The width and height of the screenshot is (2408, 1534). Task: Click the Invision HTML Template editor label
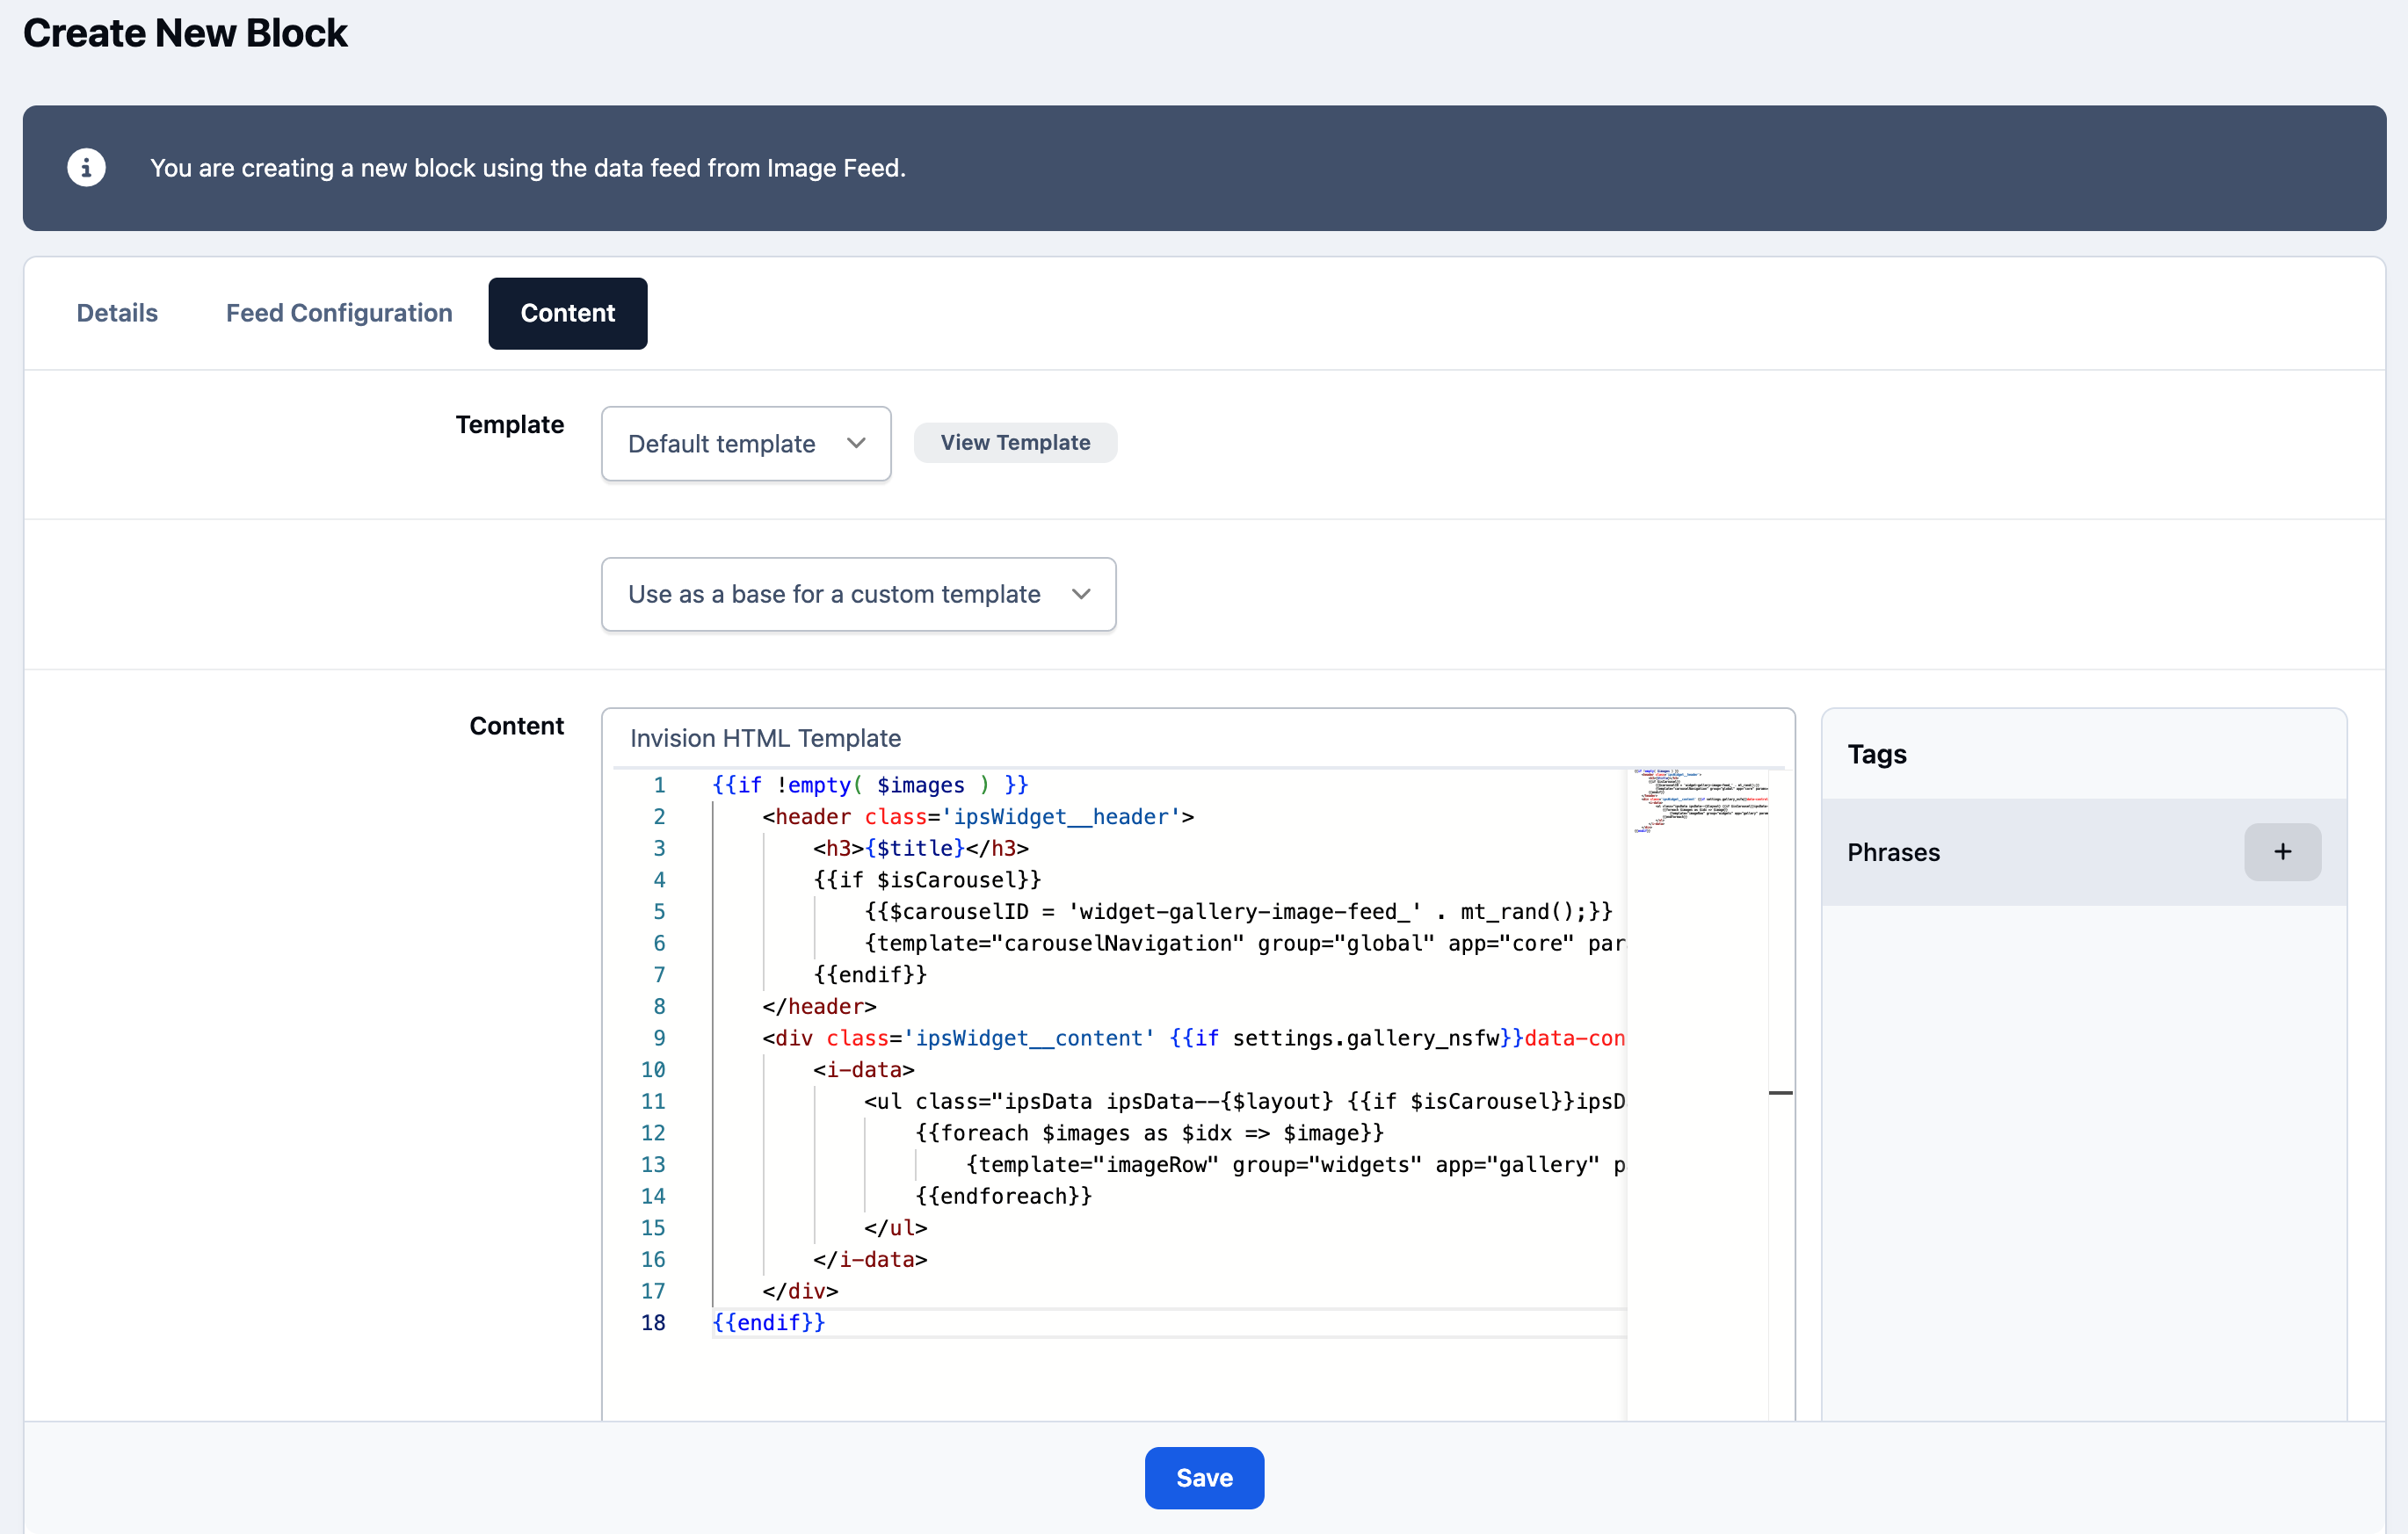[x=765, y=738]
